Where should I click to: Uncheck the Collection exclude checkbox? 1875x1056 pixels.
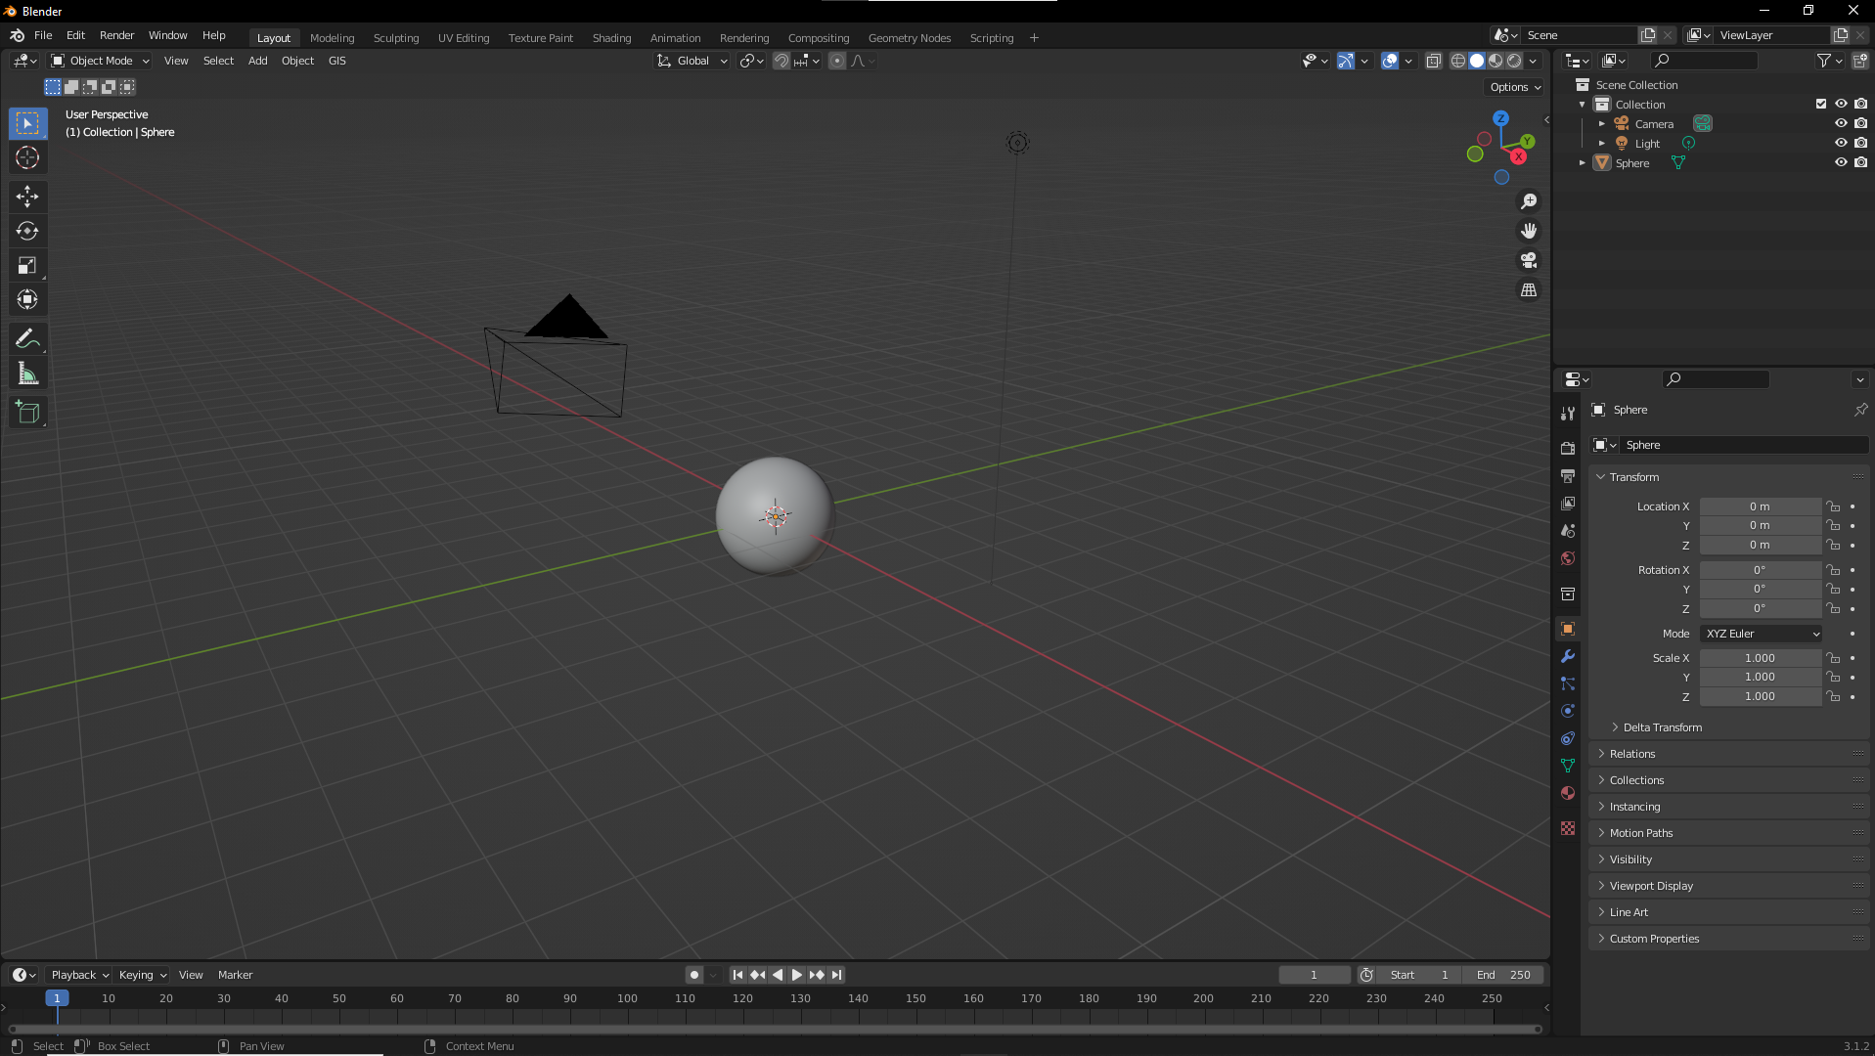pos(1820,105)
